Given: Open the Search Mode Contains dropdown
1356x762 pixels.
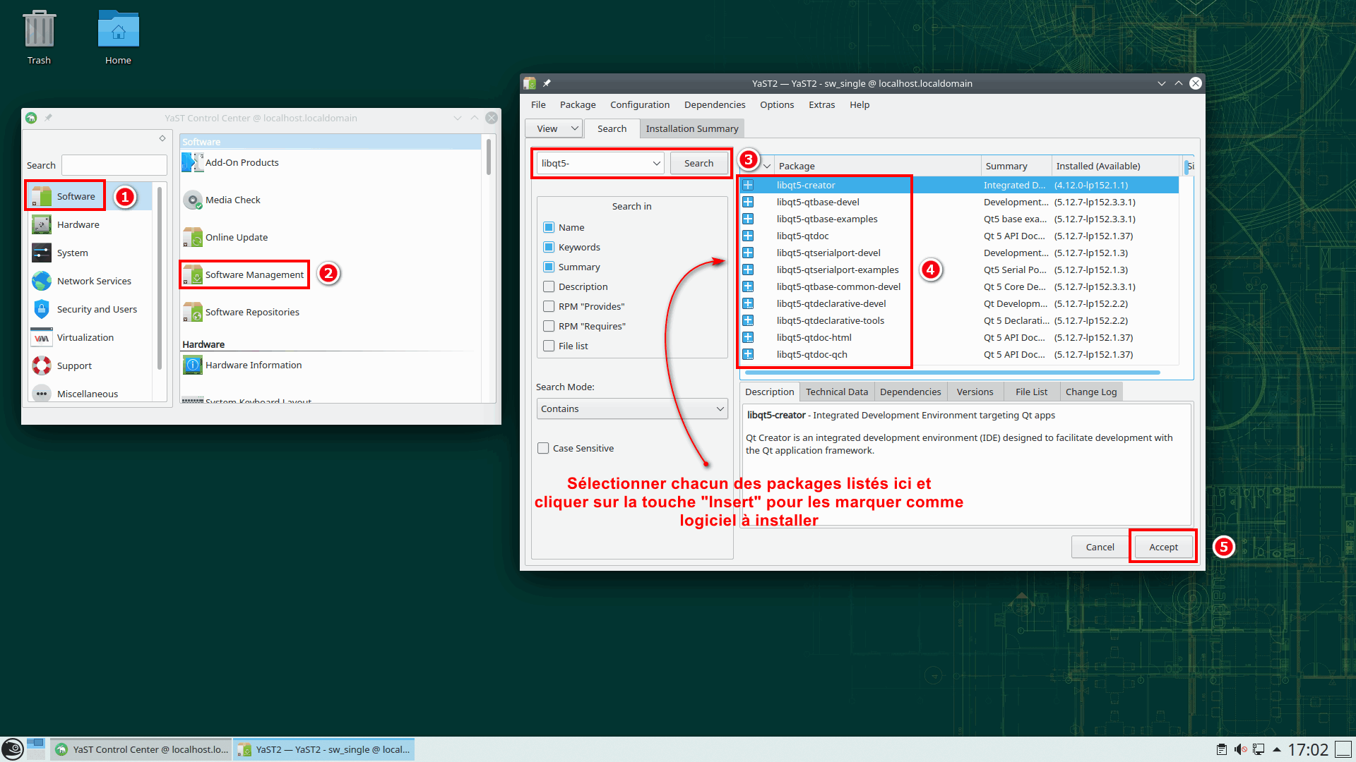Looking at the screenshot, I should pyautogui.click(x=632, y=409).
